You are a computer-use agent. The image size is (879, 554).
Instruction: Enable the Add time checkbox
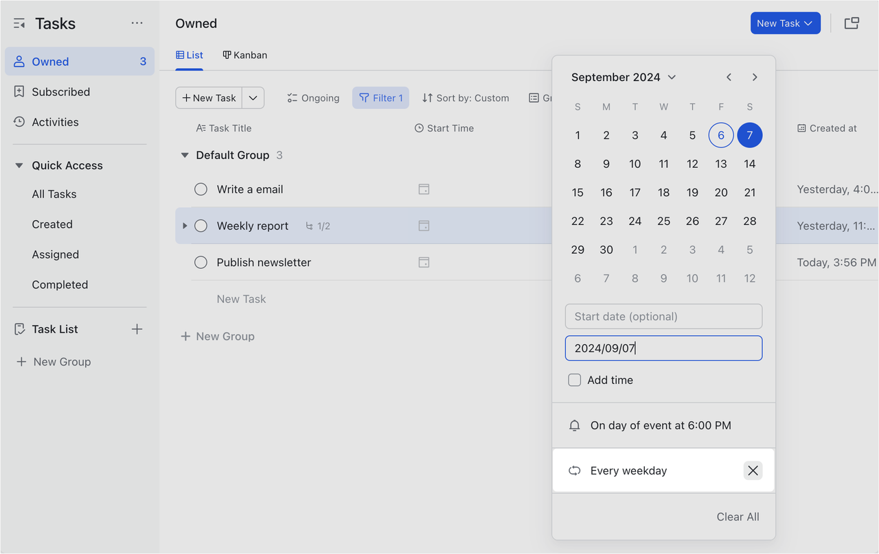coord(574,380)
